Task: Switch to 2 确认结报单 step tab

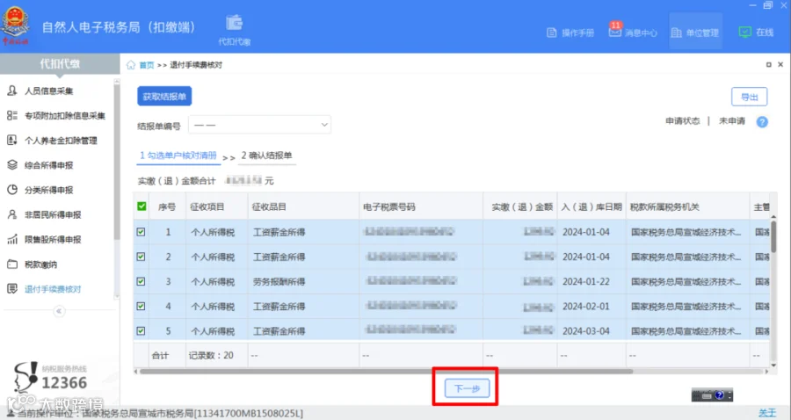Action: click(267, 156)
